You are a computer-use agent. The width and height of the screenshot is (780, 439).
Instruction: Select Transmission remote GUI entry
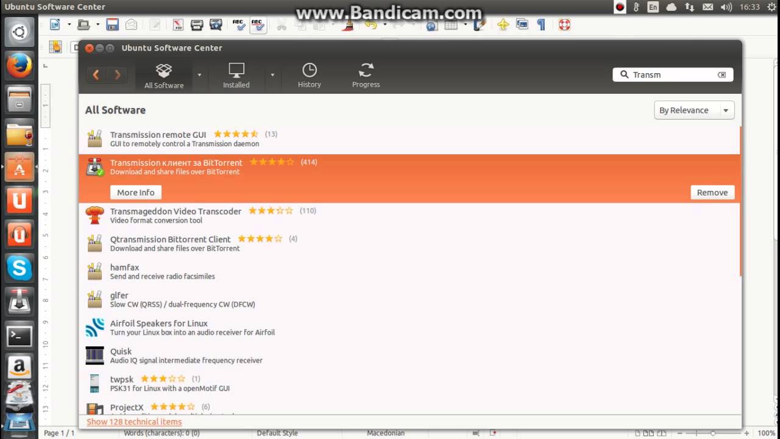[x=409, y=139]
